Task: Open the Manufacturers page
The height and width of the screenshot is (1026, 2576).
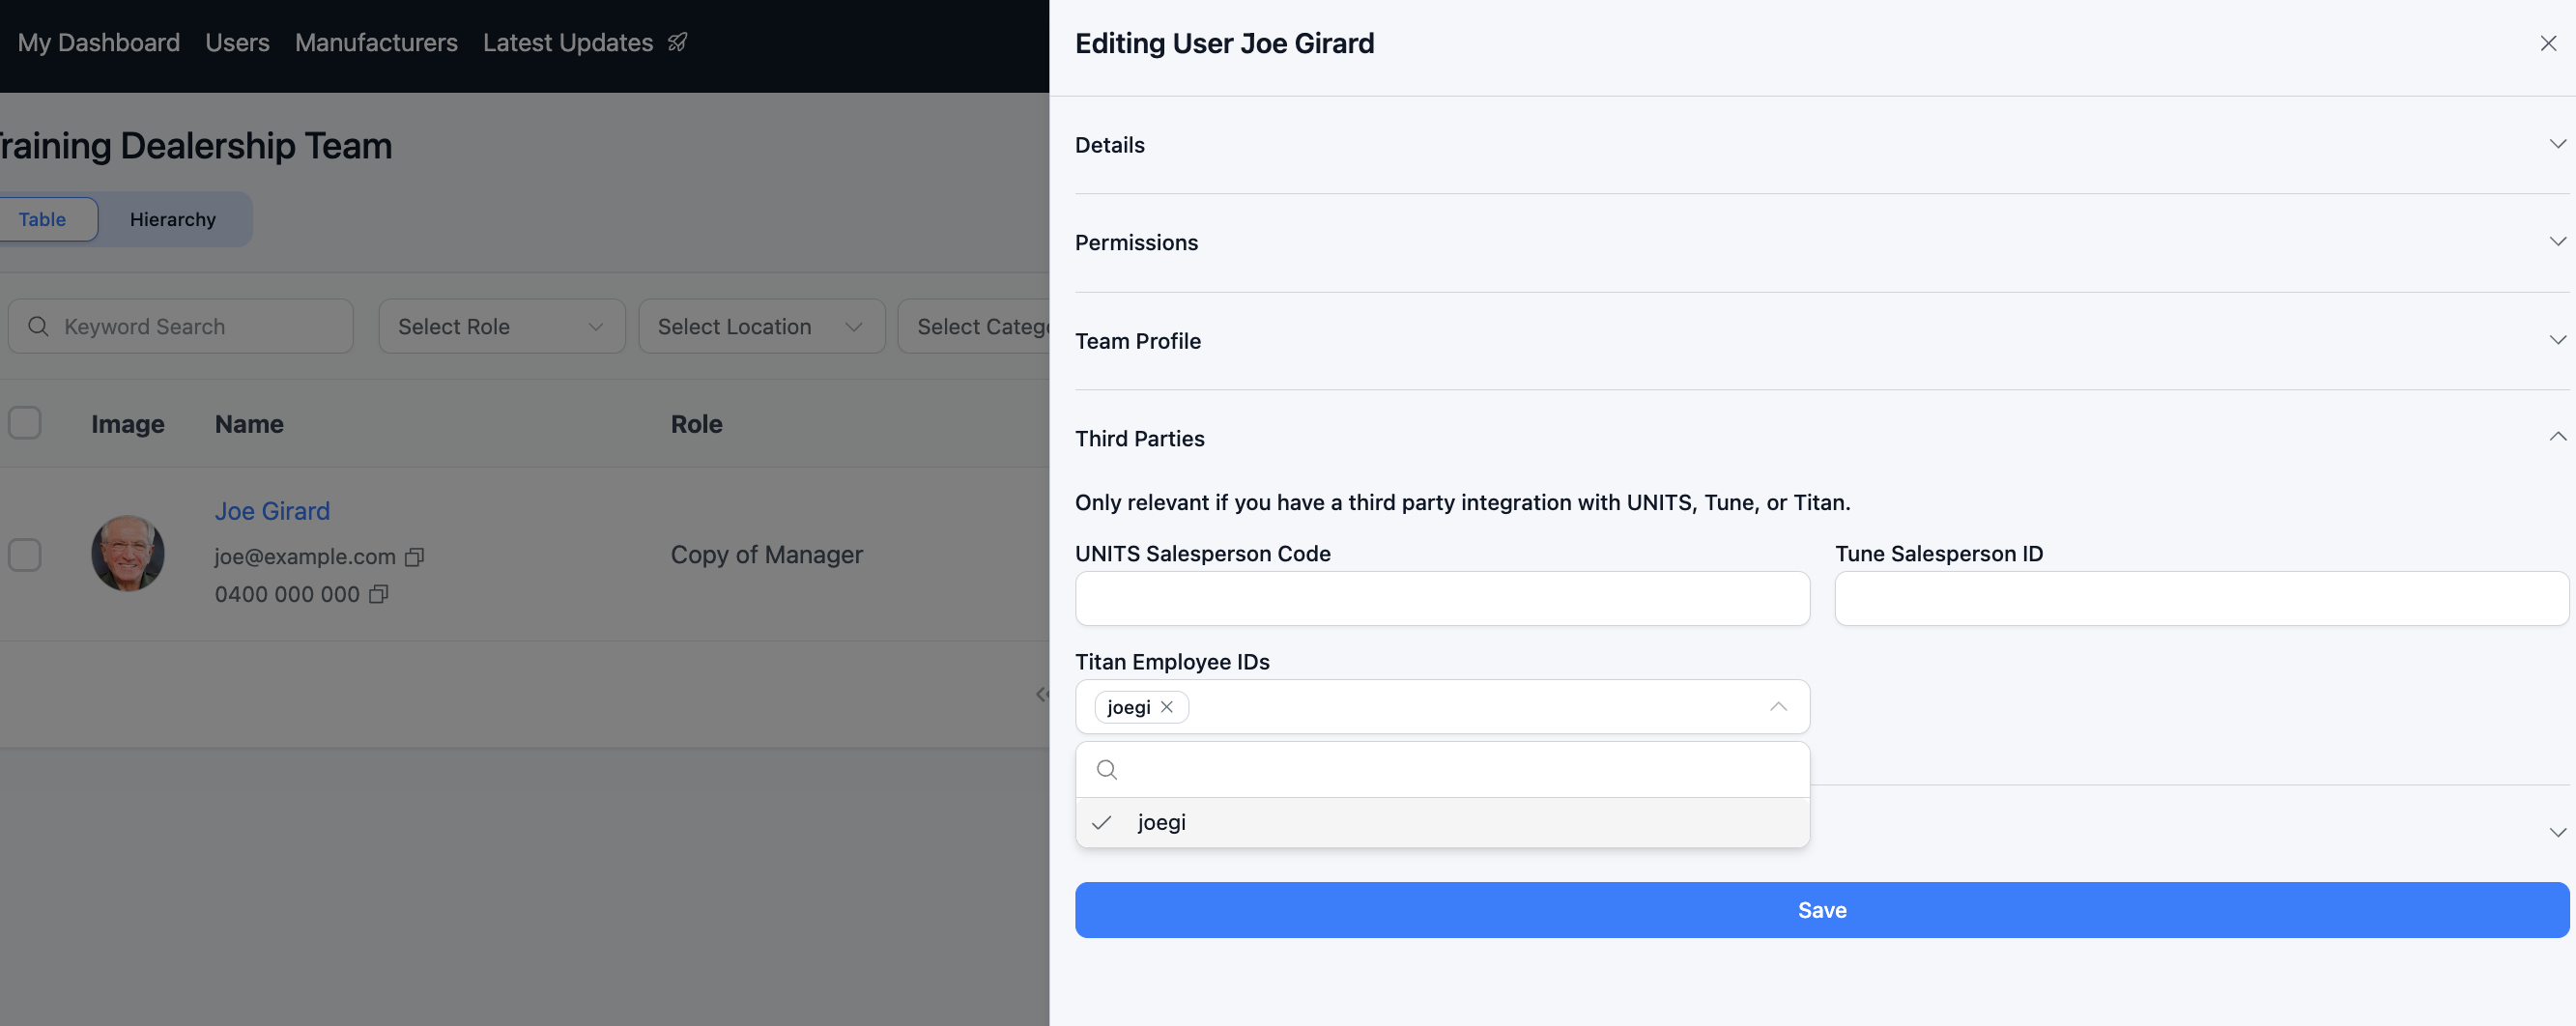Action: coord(376,42)
